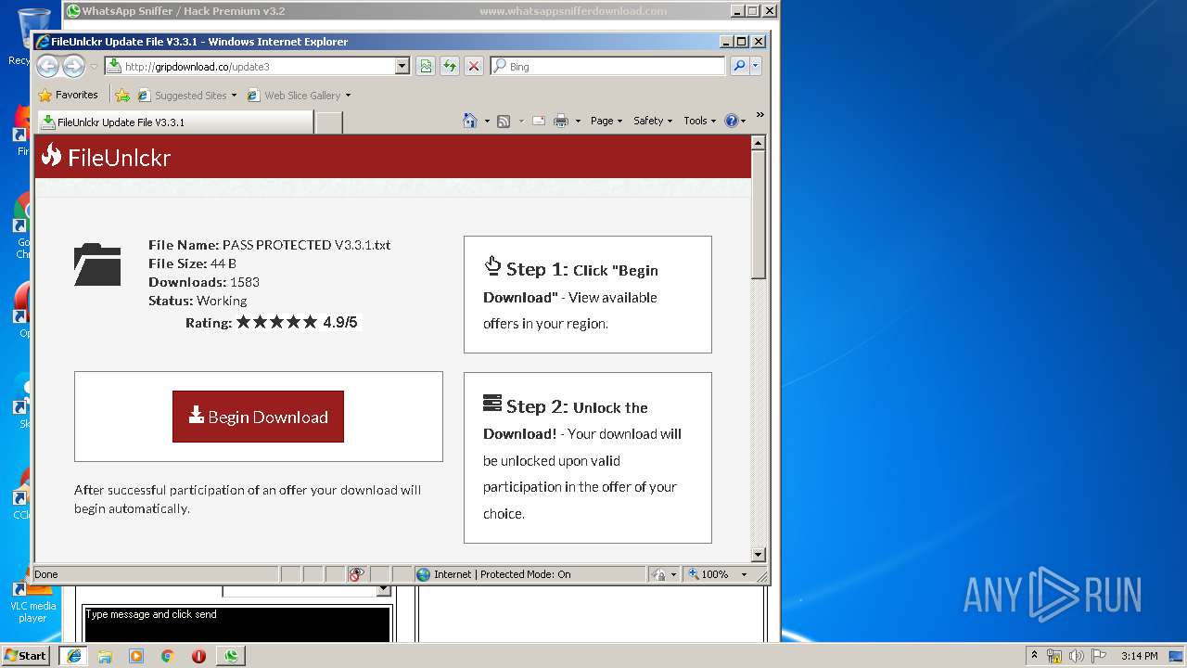Click the page scrollbar down arrow
This screenshot has width=1187, height=668.
(x=759, y=555)
